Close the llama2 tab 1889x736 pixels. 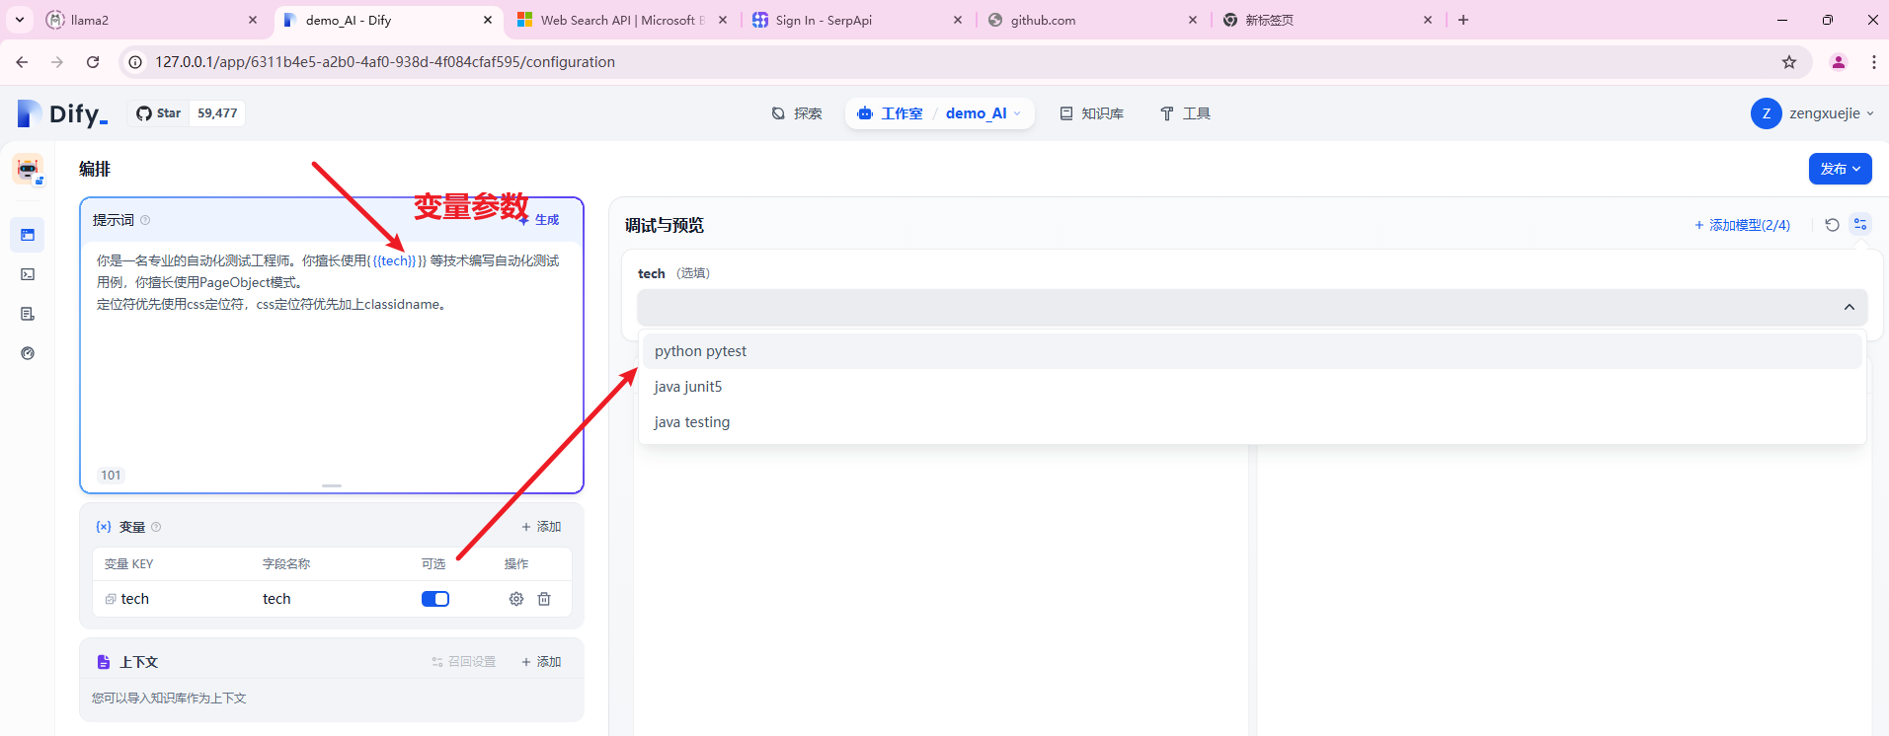tap(253, 20)
